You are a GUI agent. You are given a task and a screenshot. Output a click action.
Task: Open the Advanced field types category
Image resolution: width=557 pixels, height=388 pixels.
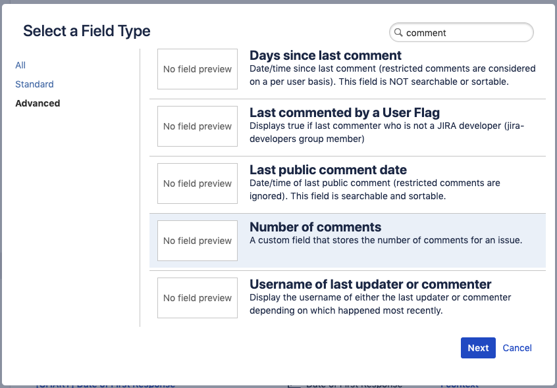click(38, 103)
